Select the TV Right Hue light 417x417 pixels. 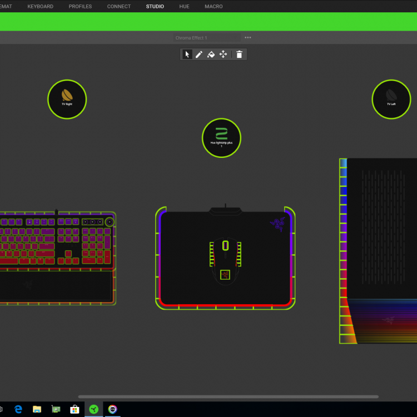pyautogui.click(x=67, y=99)
